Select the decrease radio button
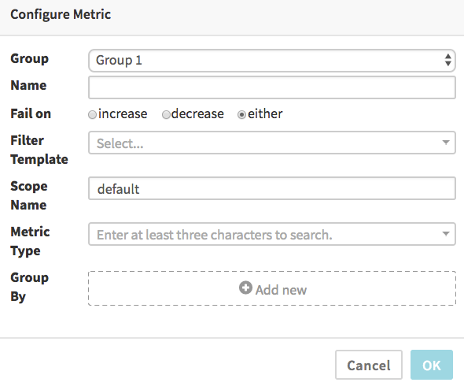The image size is (464, 386). click(x=166, y=114)
